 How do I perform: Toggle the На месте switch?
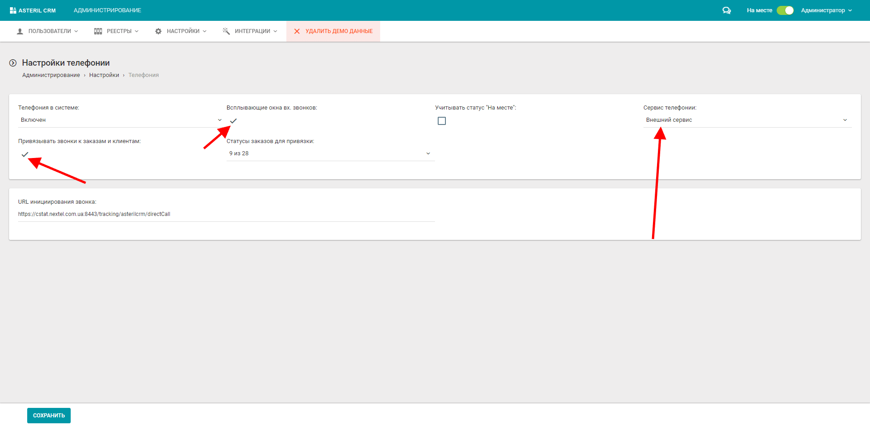(785, 10)
